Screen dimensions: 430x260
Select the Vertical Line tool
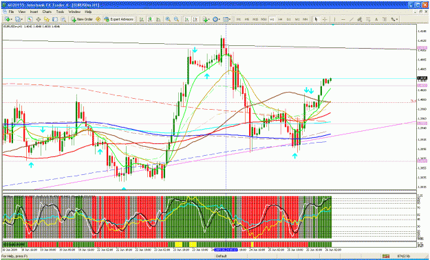(x=334, y=19)
